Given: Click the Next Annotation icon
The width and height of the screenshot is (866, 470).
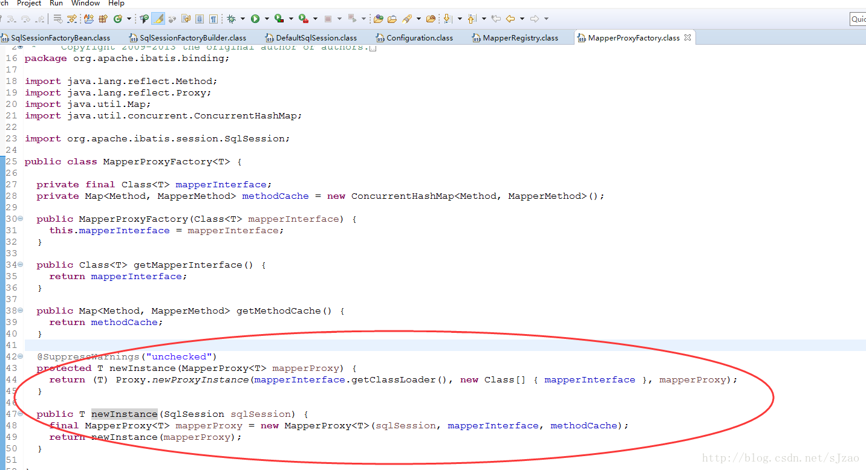Looking at the screenshot, I should [x=448, y=19].
